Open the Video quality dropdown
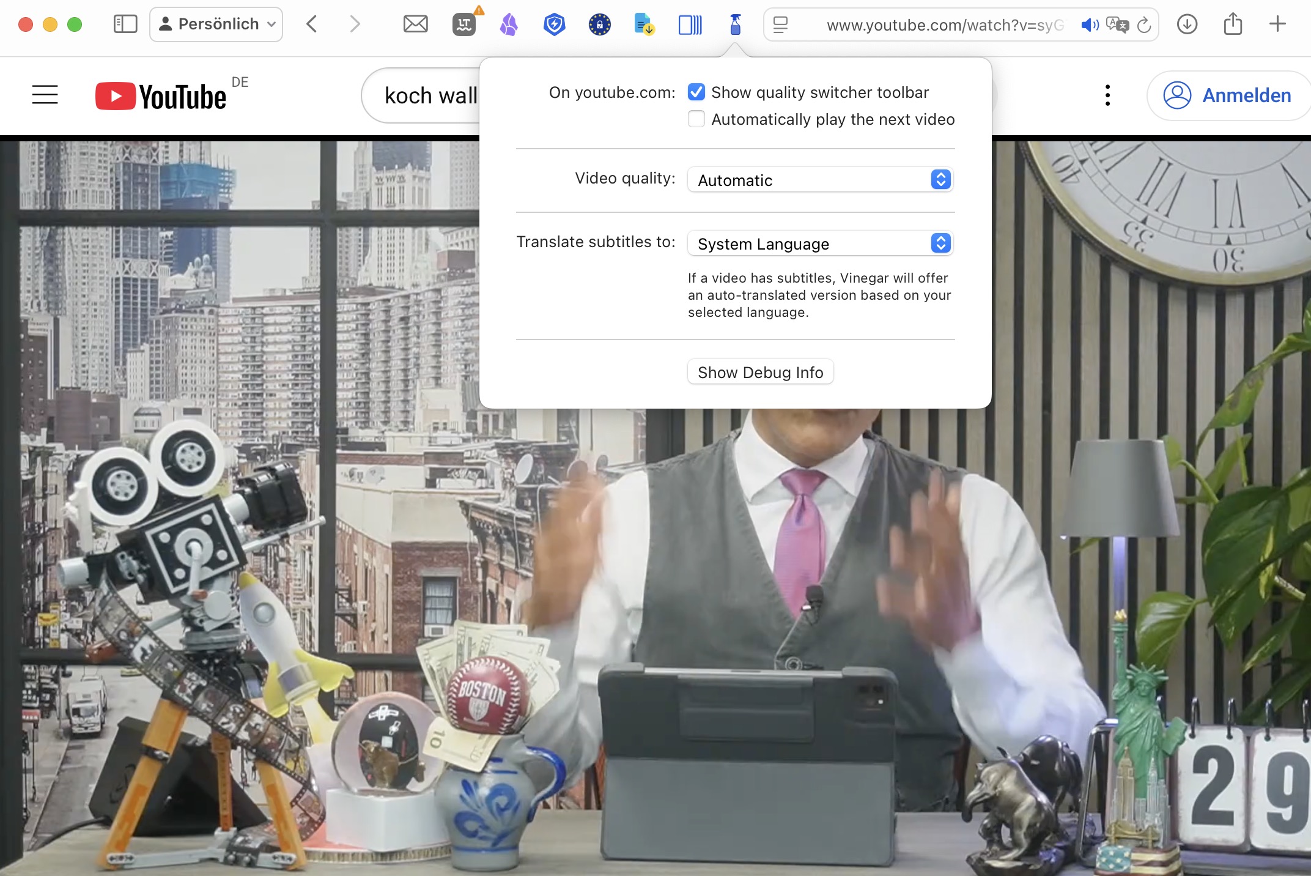Viewport: 1311px width, 876px height. coord(820,180)
